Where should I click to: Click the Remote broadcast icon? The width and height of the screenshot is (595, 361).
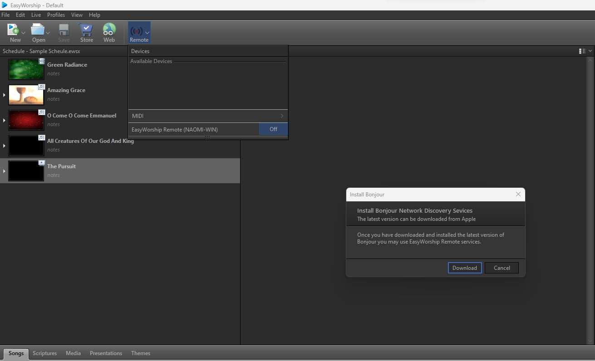tap(137, 31)
